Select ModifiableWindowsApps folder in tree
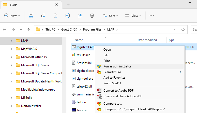Screen dimensions: 197x113 click(38, 90)
